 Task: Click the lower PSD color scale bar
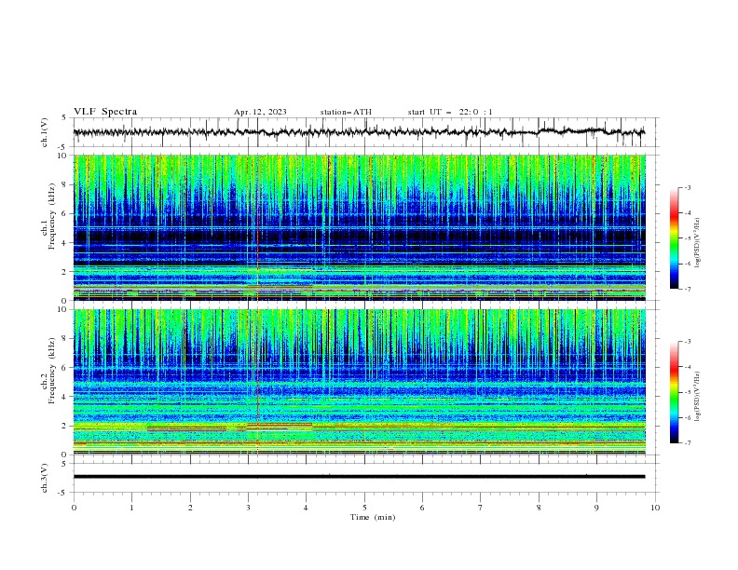pyautogui.click(x=674, y=392)
